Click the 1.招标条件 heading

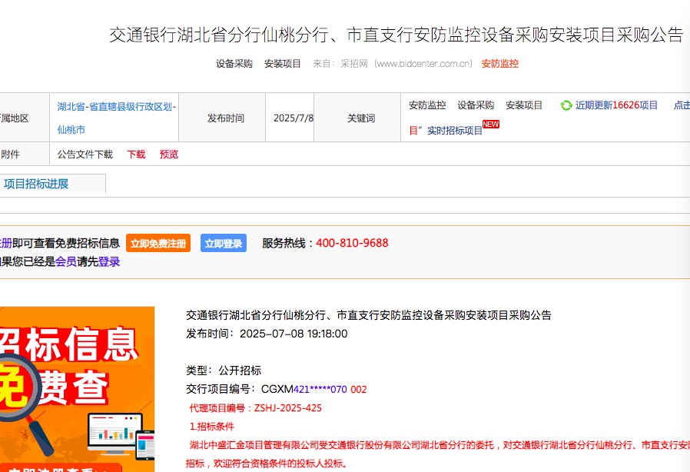211,427
